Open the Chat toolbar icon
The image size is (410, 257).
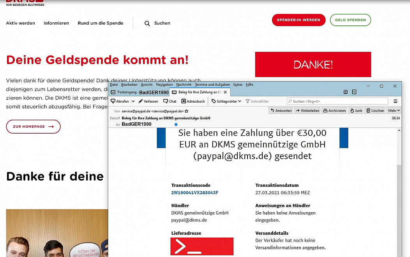170,101
